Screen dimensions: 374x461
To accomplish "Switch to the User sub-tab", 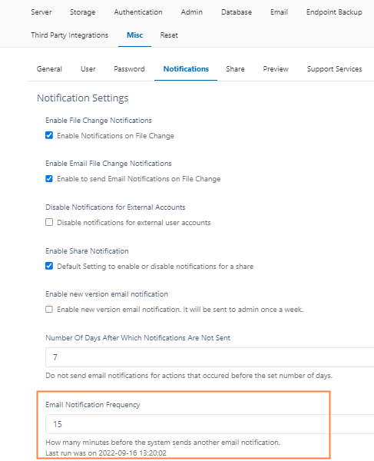I will (88, 69).
